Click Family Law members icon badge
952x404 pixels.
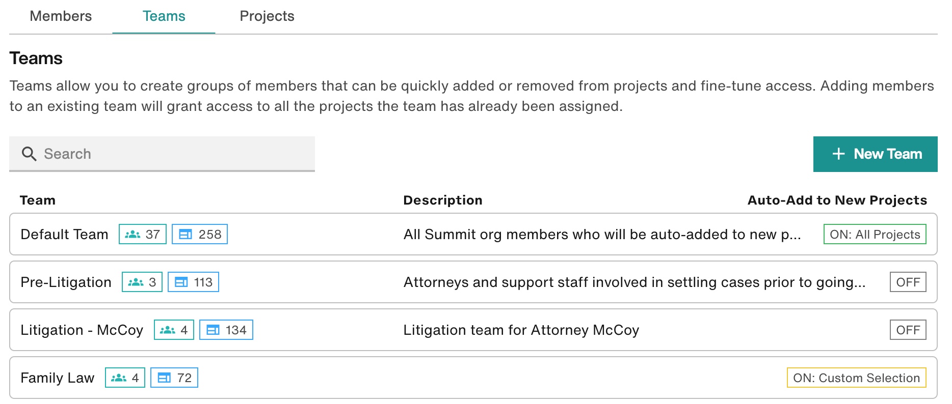coord(125,378)
